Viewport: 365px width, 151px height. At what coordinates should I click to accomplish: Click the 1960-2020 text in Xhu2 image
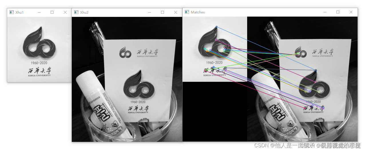tap(138, 102)
